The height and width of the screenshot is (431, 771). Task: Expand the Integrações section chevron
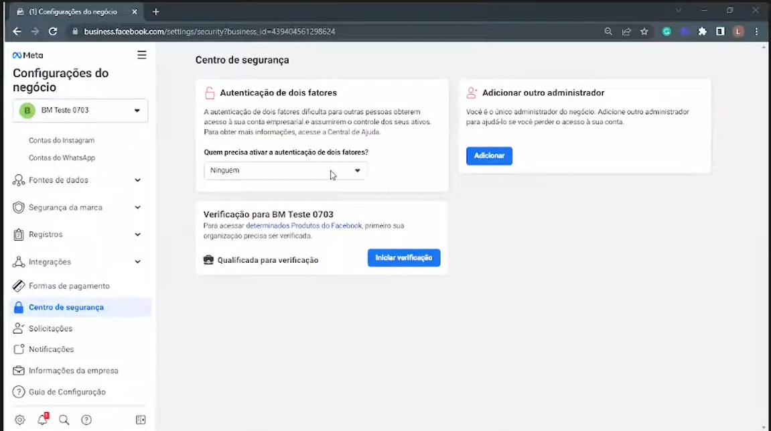click(138, 261)
